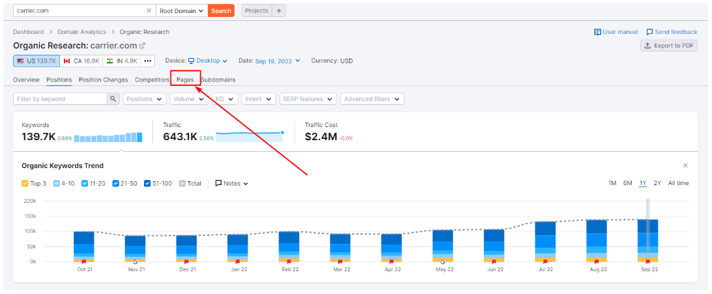The width and height of the screenshot is (712, 294).
Task: Select the US 139.7K database
Action: (x=36, y=61)
